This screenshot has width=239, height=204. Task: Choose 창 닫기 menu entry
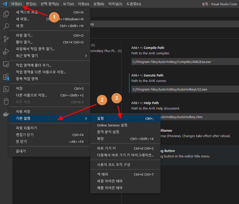(x=50, y=142)
